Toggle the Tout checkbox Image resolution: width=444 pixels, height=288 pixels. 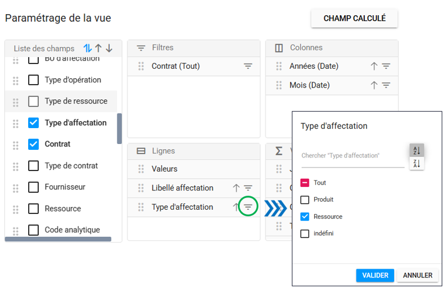point(305,183)
